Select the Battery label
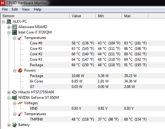The height and width of the screenshot is (129, 165). [24, 125]
